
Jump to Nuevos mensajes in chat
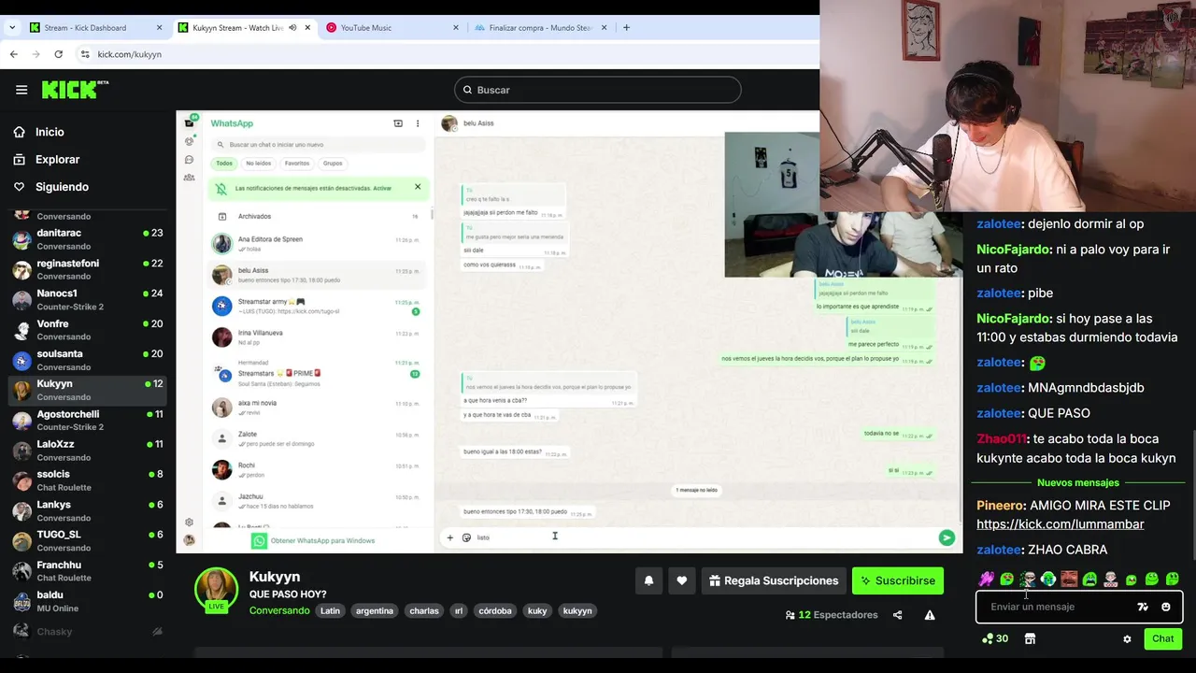[x=1077, y=483]
